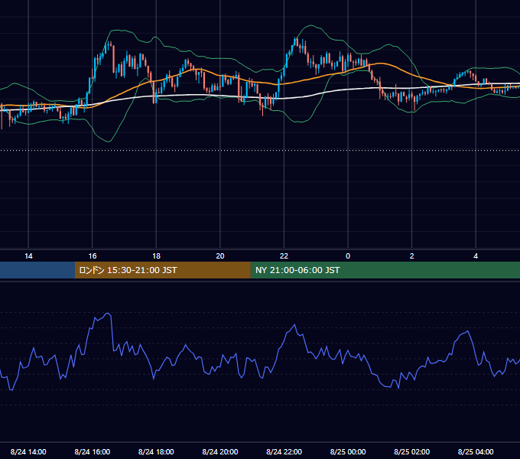Click the 8/24 22:00 date label
Image resolution: width=520 pixels, height=459 pixels.
[x=284, y=451]
